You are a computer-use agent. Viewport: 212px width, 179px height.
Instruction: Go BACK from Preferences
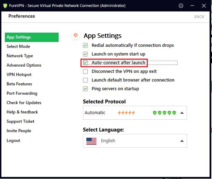point(199,17)
